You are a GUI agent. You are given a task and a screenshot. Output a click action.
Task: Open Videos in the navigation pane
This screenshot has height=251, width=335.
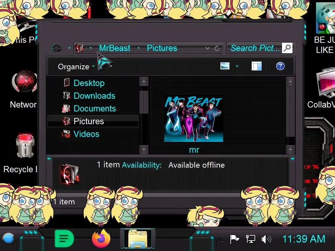point(86,134)
